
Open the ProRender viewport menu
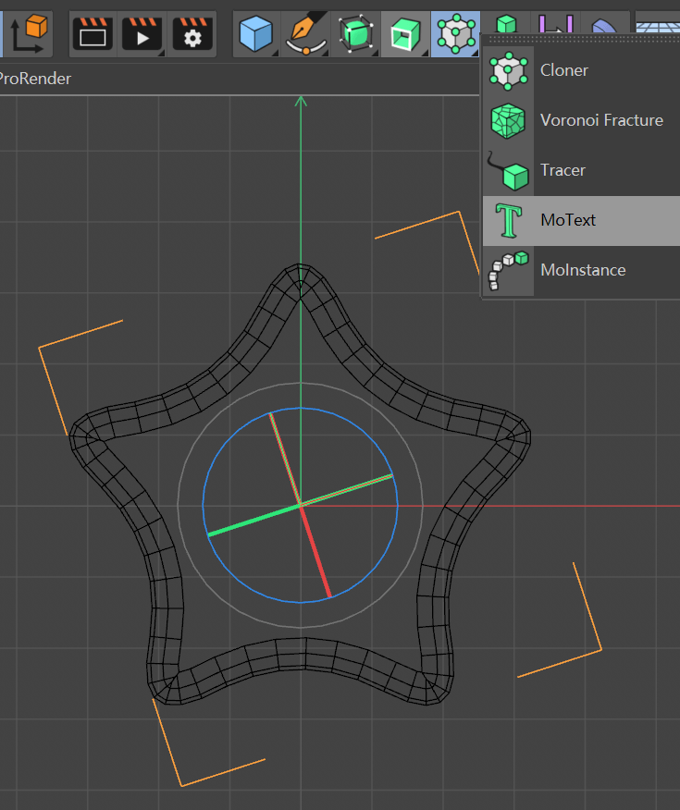click(35, 79)
